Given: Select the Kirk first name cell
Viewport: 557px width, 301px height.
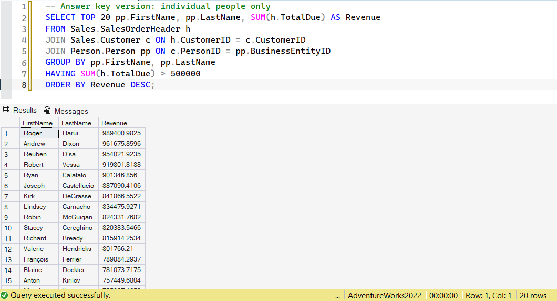Looking at the screenshot, I should coord(39,196).
